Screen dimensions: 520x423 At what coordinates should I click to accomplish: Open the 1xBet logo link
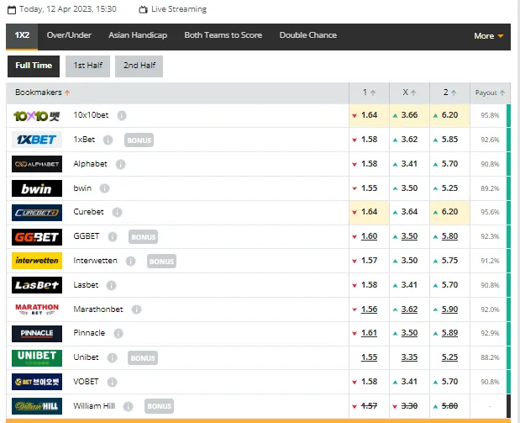pyautogui.click(x=36, y=140)
